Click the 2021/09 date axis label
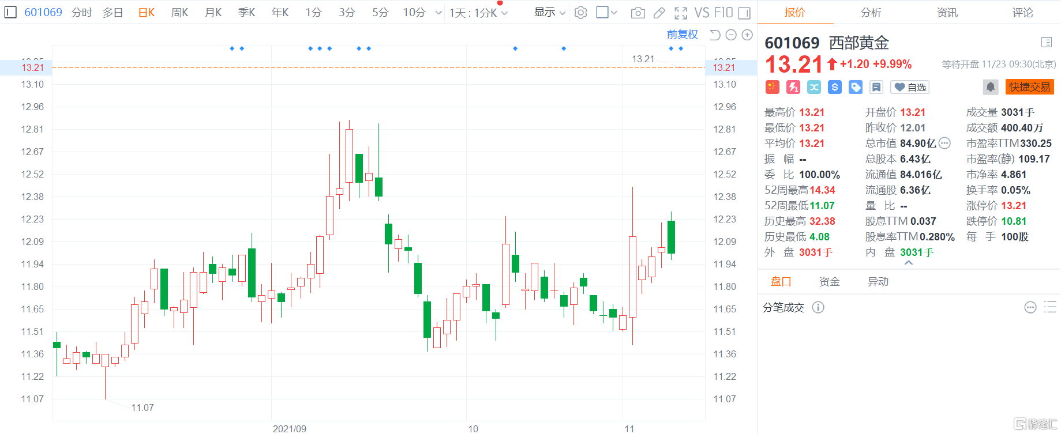 (290, 428)
